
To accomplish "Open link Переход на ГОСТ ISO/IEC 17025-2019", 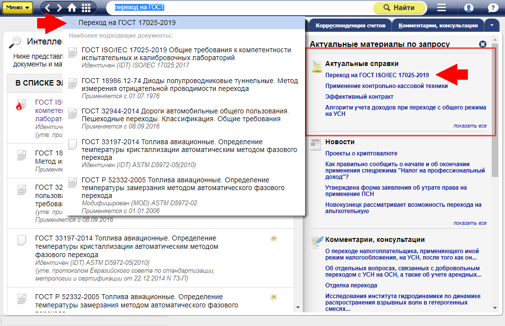I will pyautogui.click(x=377, y=75).
